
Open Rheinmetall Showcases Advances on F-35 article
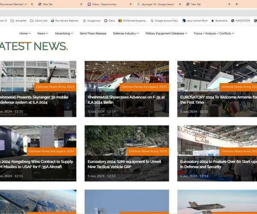(126, 100)
